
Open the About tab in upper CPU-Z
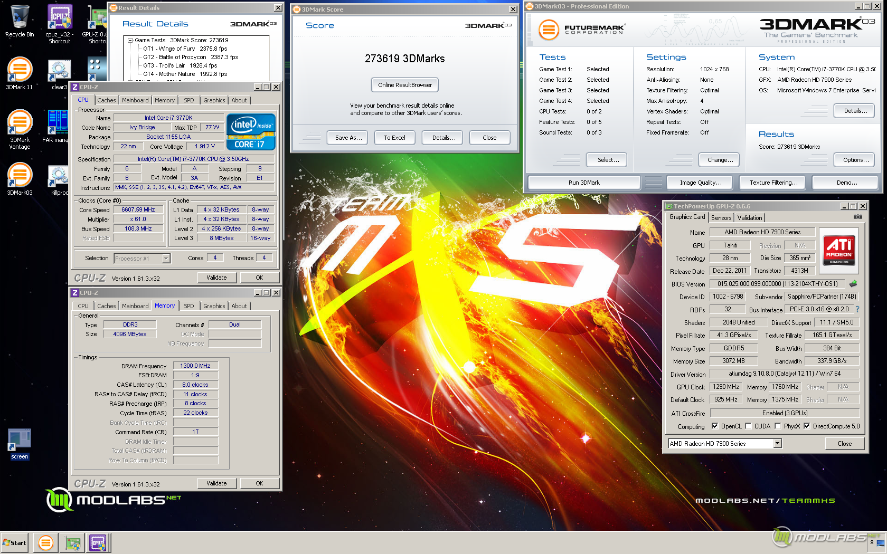pos(239,100)
